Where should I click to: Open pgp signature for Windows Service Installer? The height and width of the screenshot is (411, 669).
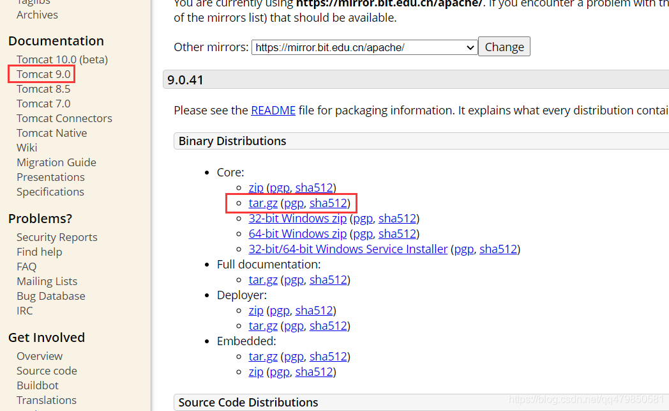coord(464,249)
